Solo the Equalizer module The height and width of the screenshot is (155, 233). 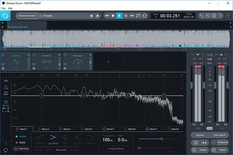coord(3,68)
